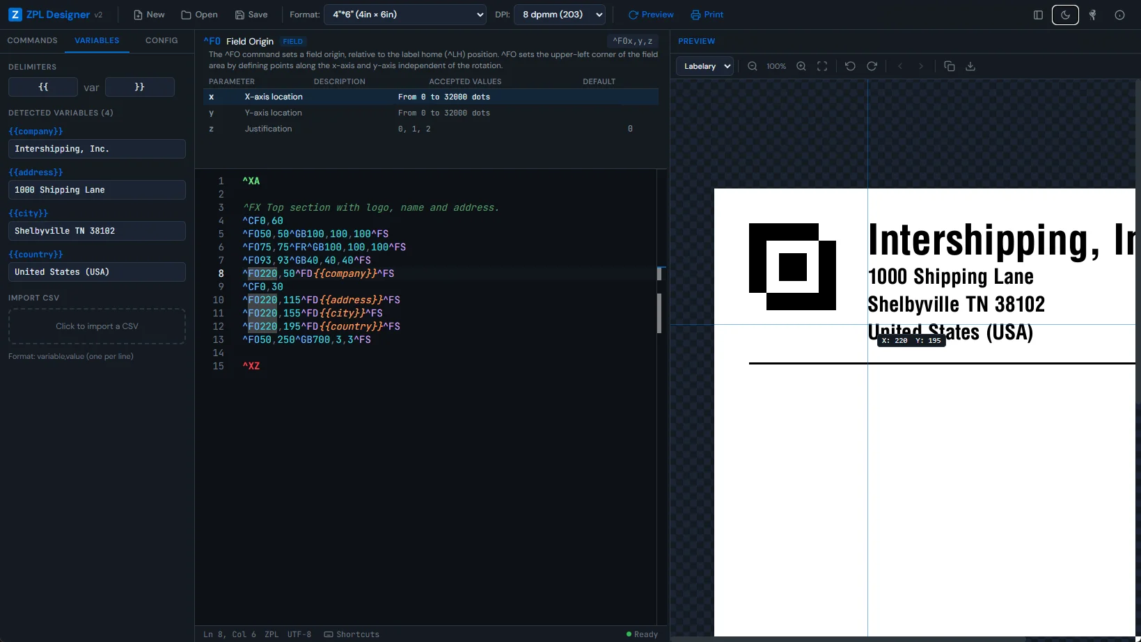Click the Print button

(707, 15)
